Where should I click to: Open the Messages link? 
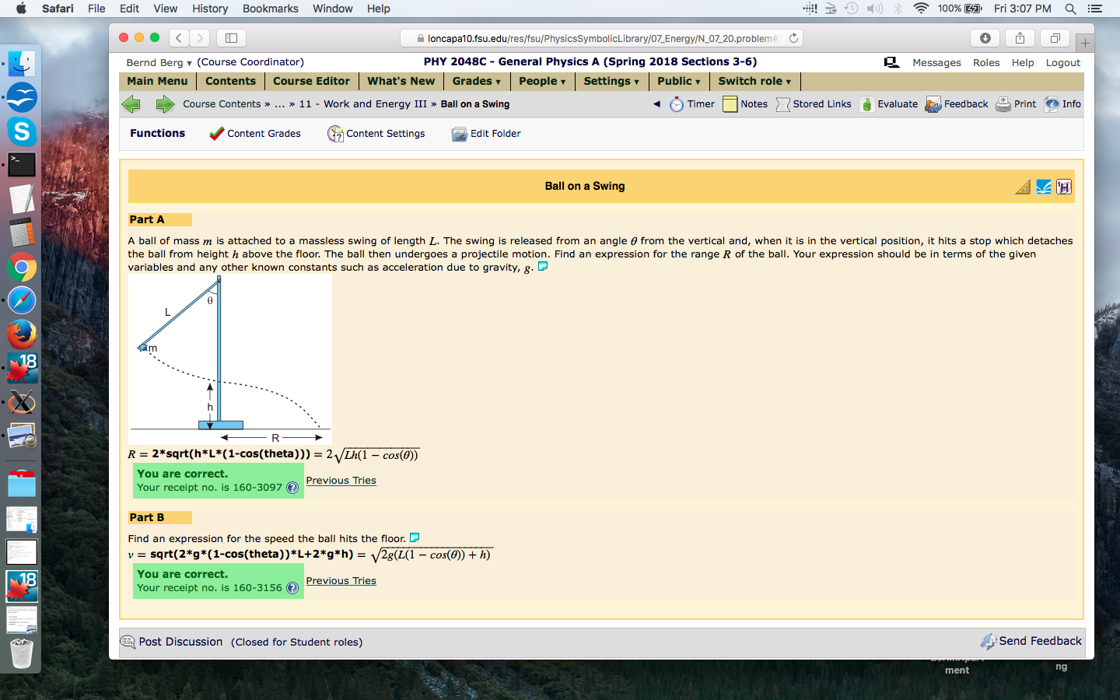[936, 63]
